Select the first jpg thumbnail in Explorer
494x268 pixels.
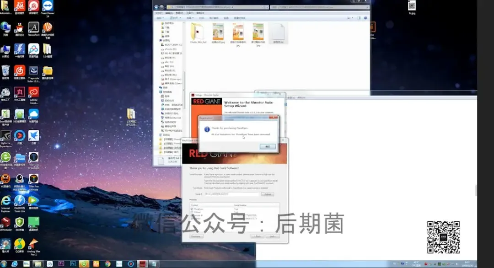coord(218,33)
